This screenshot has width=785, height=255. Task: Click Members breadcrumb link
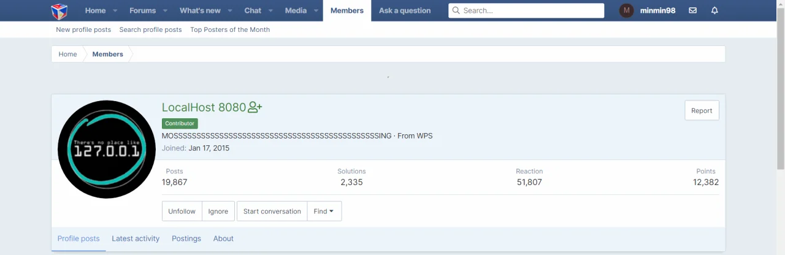click(107, 54)
